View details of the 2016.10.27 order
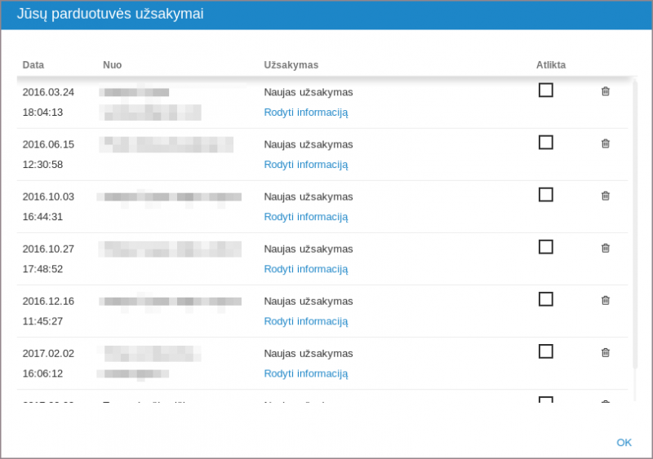653x459 pixels. [305, 269]
